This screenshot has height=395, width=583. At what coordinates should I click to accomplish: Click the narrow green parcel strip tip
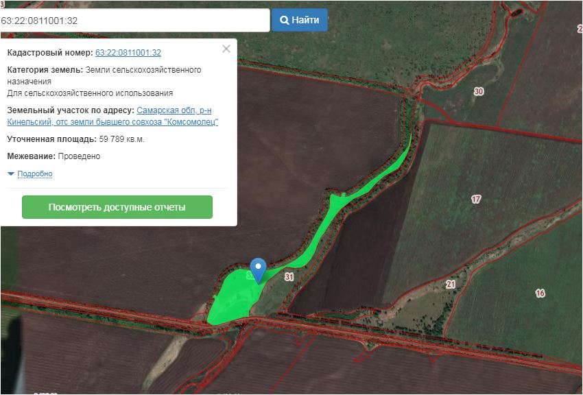coord(410,139)
